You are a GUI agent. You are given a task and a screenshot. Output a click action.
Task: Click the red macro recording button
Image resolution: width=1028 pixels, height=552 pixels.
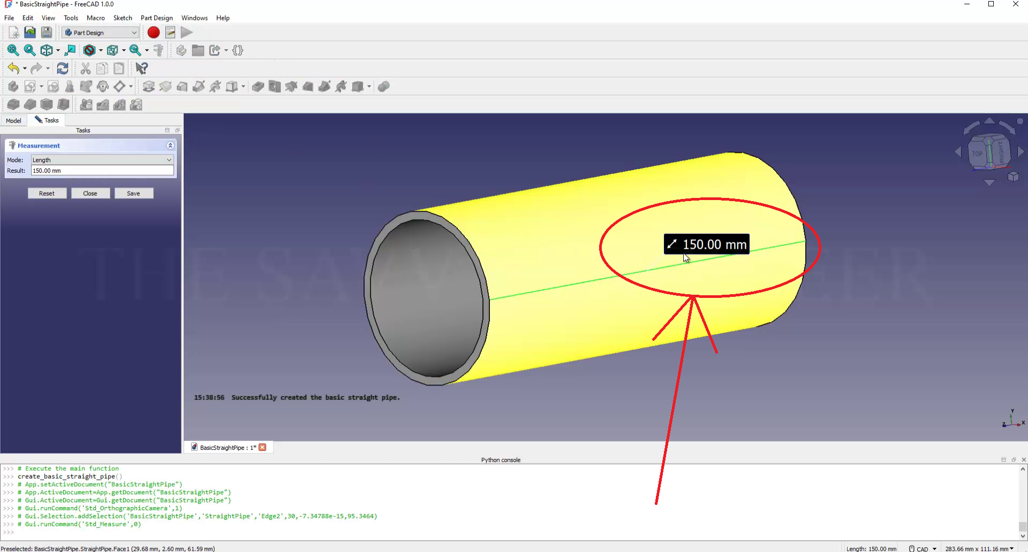pos(153,33)
